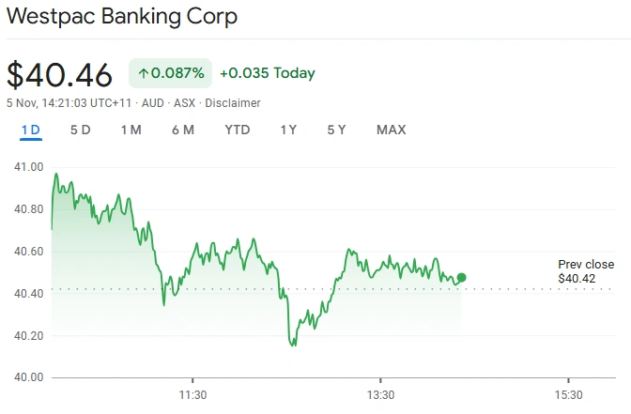Click the 0.087% change badge
The width and height of the screenshot is (631, 414).
coord(170,73)
